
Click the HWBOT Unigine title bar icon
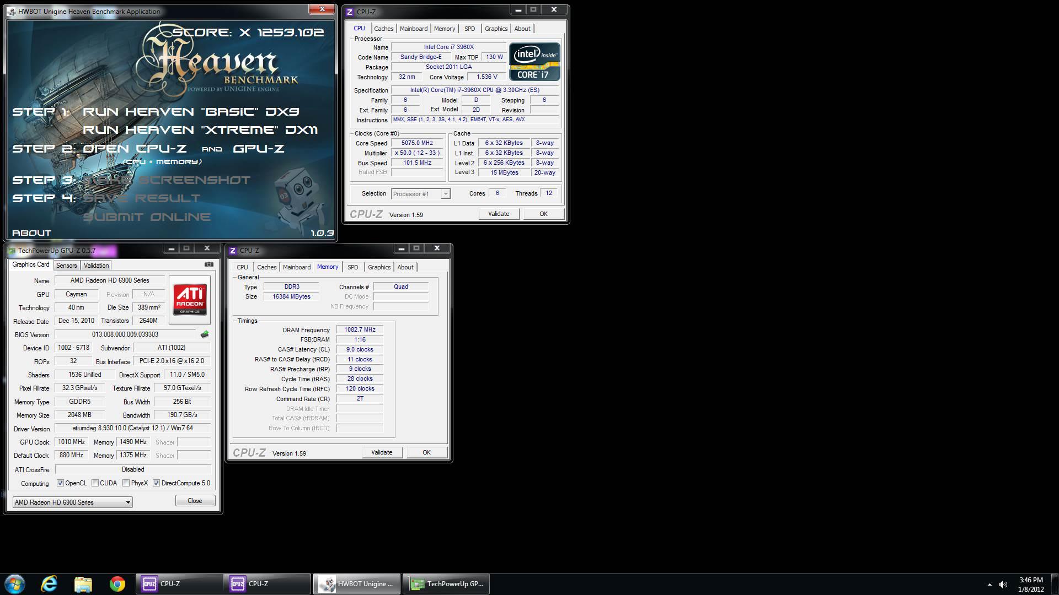12,12
